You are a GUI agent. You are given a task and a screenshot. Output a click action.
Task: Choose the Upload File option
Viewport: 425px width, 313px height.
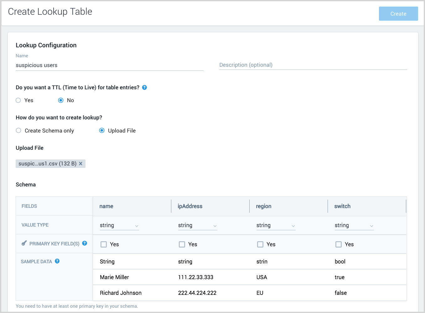pos(102,131)
